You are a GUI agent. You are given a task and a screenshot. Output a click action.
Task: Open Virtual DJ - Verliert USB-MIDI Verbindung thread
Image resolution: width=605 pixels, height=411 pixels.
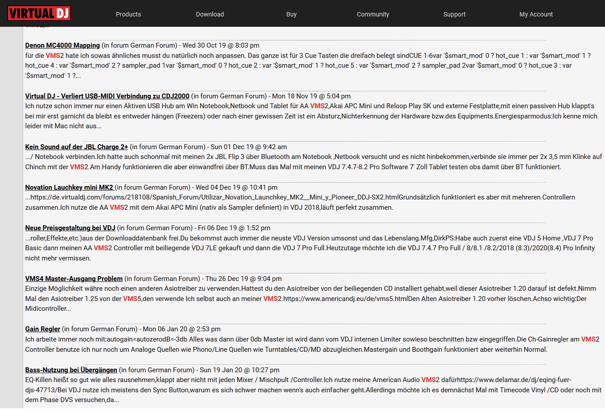coord(107,96)
